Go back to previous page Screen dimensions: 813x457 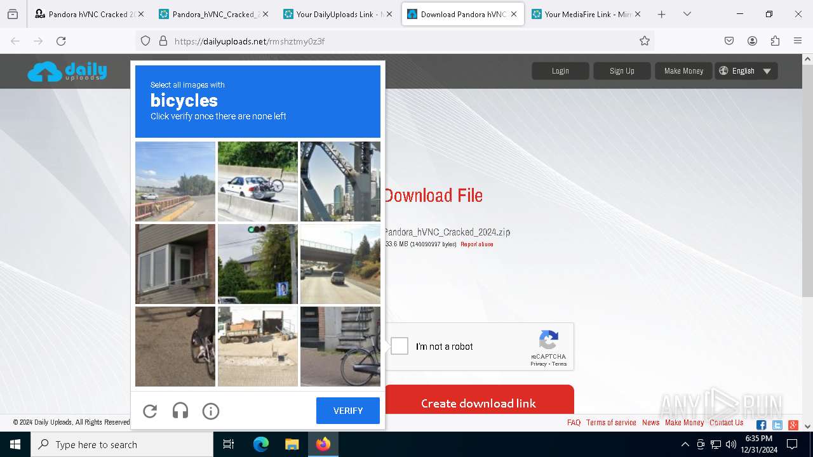pyautogui.click(x=15, y=41)
